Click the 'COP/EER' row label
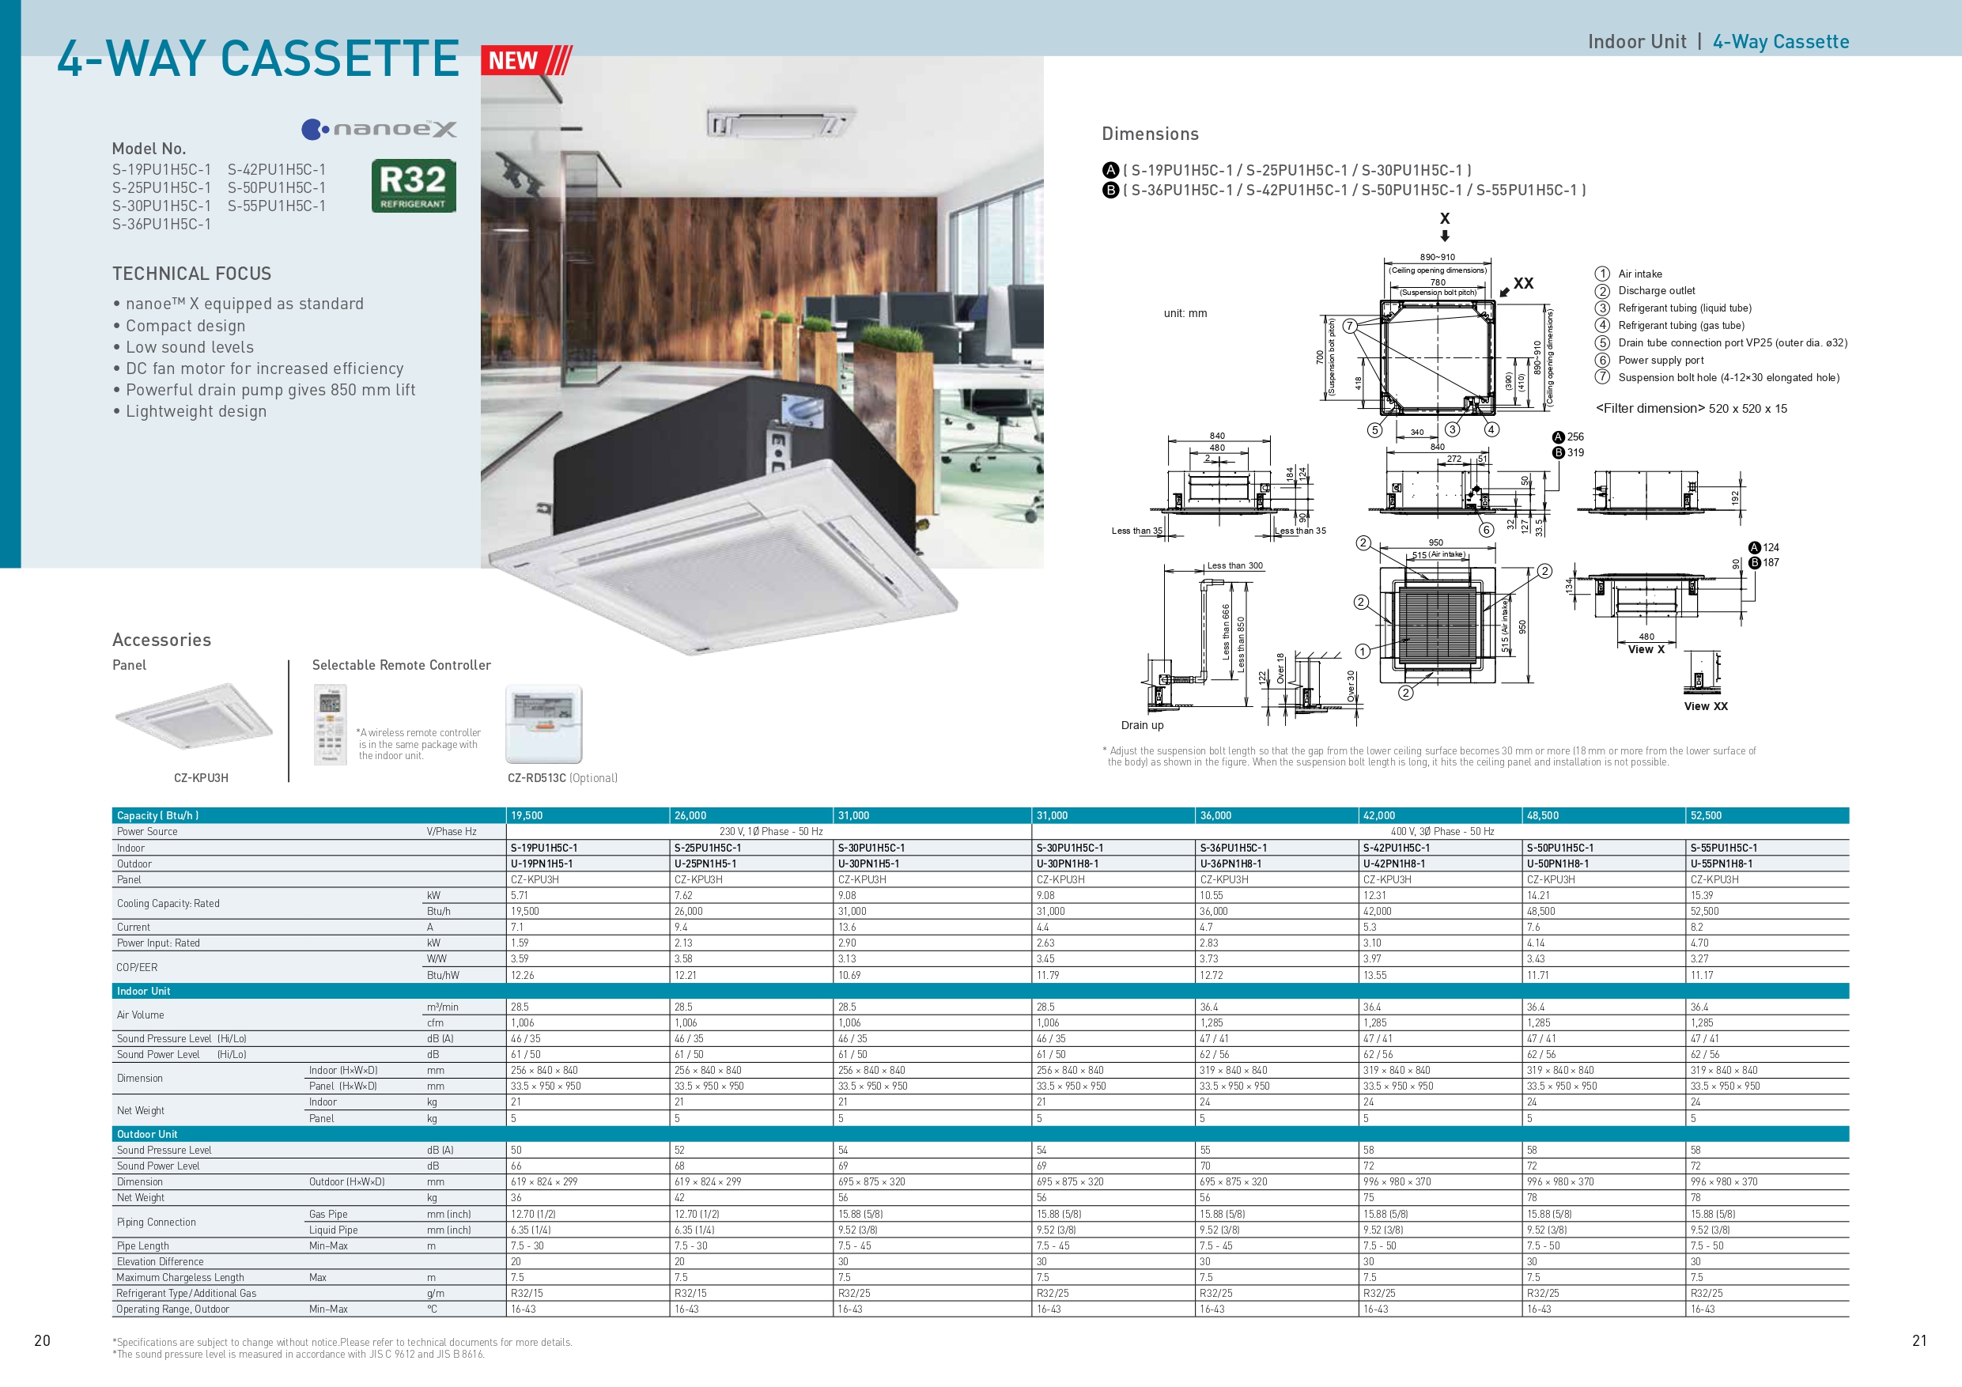Screen dimensions: 1962x1387 pos(137,967)
